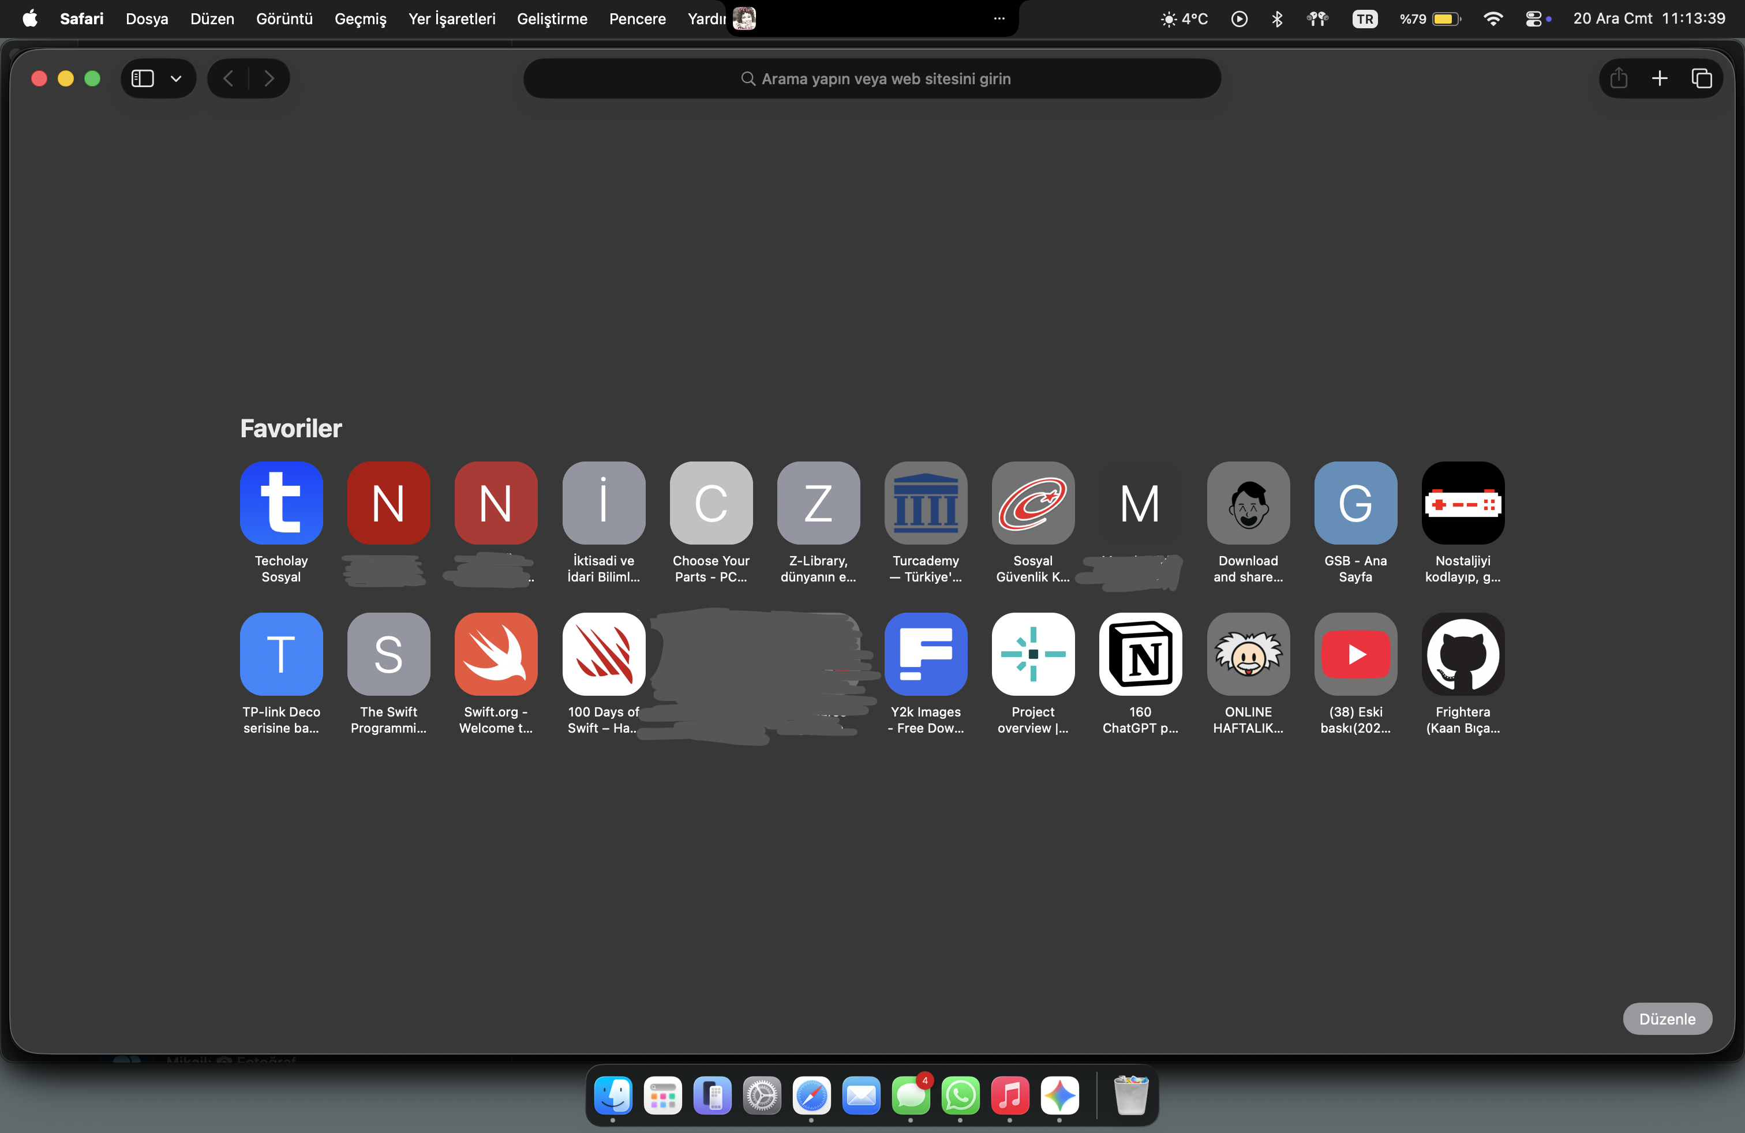Click the Favoriler heading
The height and width of the screenshot is (1133, 1745).
pyautogui.click(x=290, y=428)
